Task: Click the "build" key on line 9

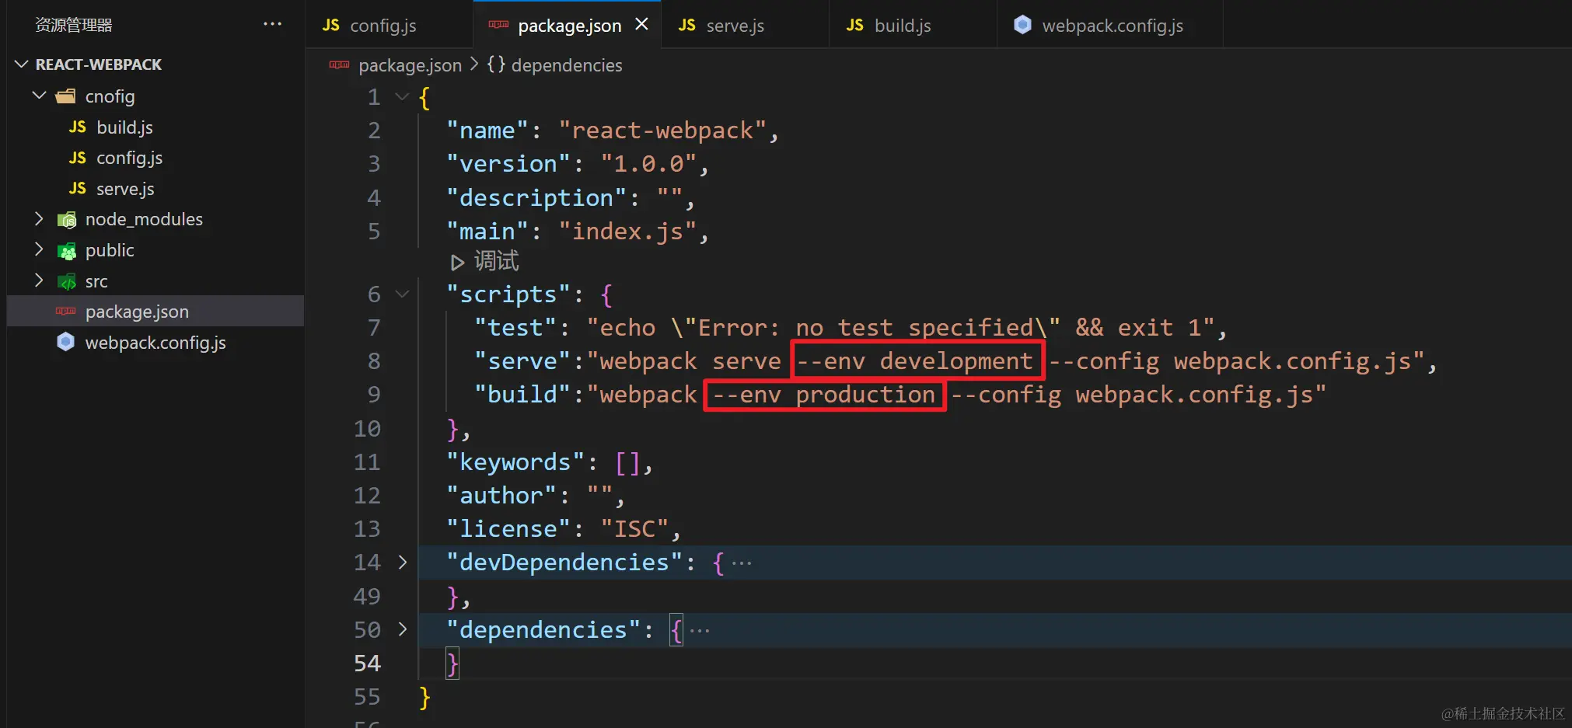Action: click(x=522, y=395)
